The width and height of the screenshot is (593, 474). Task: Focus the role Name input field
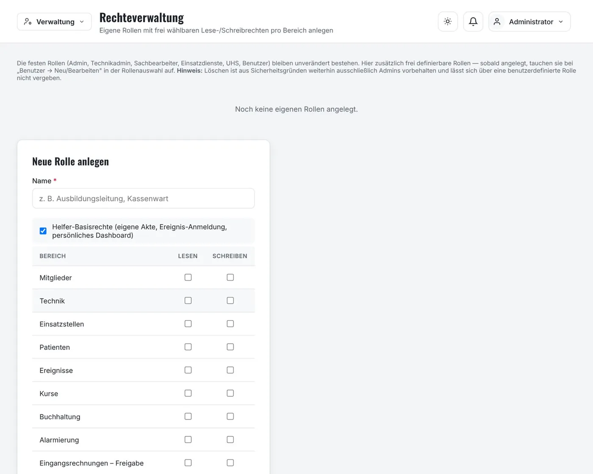144,198
